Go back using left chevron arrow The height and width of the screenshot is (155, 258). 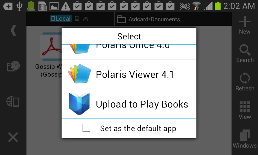coord(13,30)
